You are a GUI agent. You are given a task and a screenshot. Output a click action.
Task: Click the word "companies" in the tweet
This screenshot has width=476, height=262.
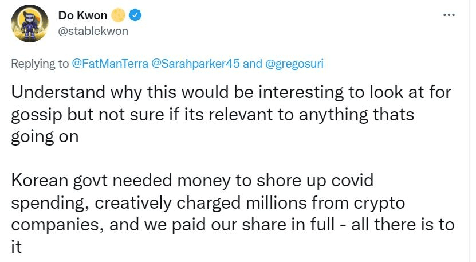[56, 224]
